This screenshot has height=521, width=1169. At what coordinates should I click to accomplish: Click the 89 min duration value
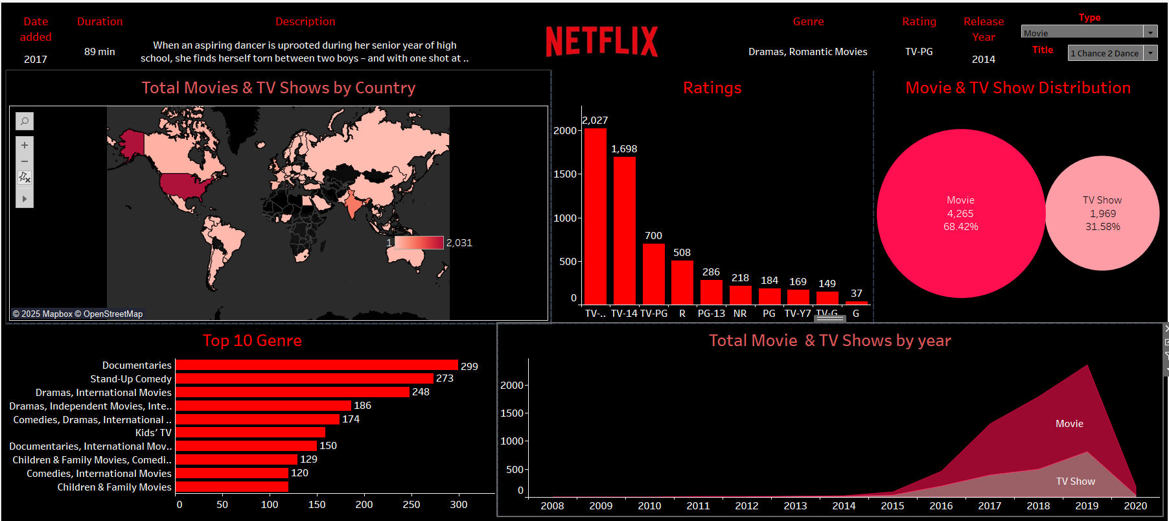(x=100, y=52)
